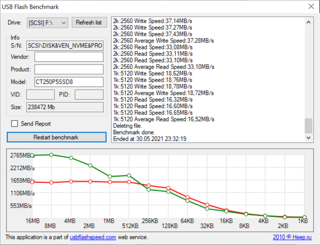Click the Refresh list button

[x=89, y=23]
